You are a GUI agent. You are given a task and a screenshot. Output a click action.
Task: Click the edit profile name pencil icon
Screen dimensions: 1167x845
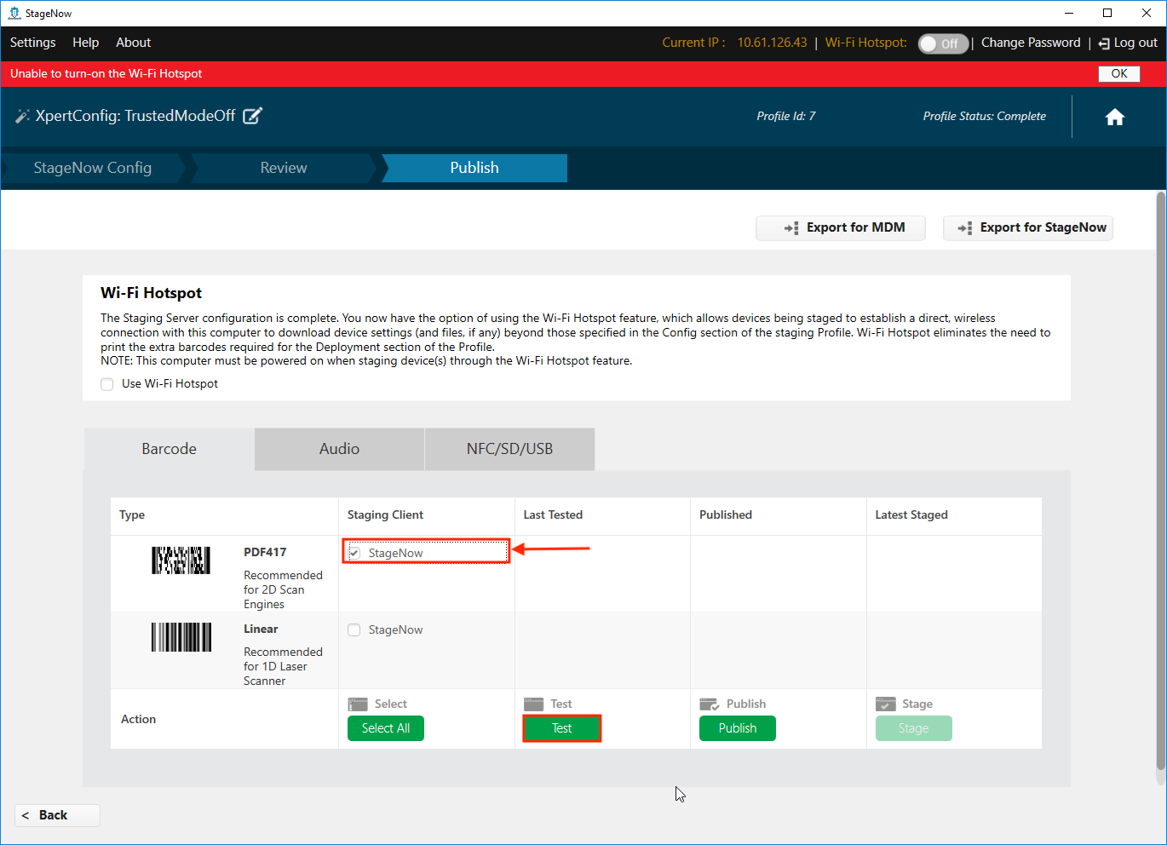click(x=252, y=116)
